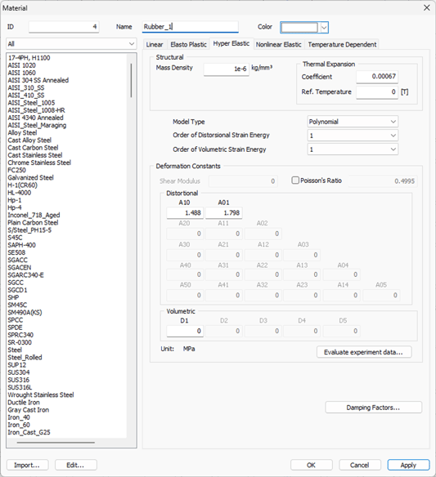Select 'AISI 1060' material

pos(21,73)
